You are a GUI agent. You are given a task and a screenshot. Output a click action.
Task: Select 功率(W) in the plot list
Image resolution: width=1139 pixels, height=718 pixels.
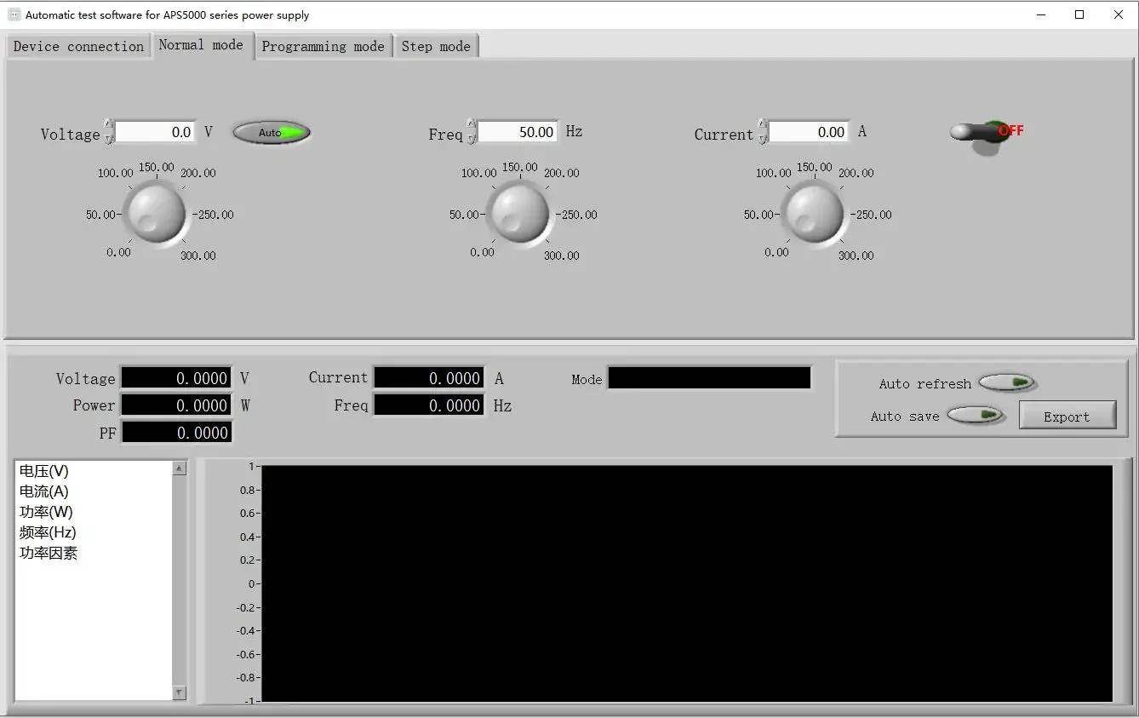point(46,512)
